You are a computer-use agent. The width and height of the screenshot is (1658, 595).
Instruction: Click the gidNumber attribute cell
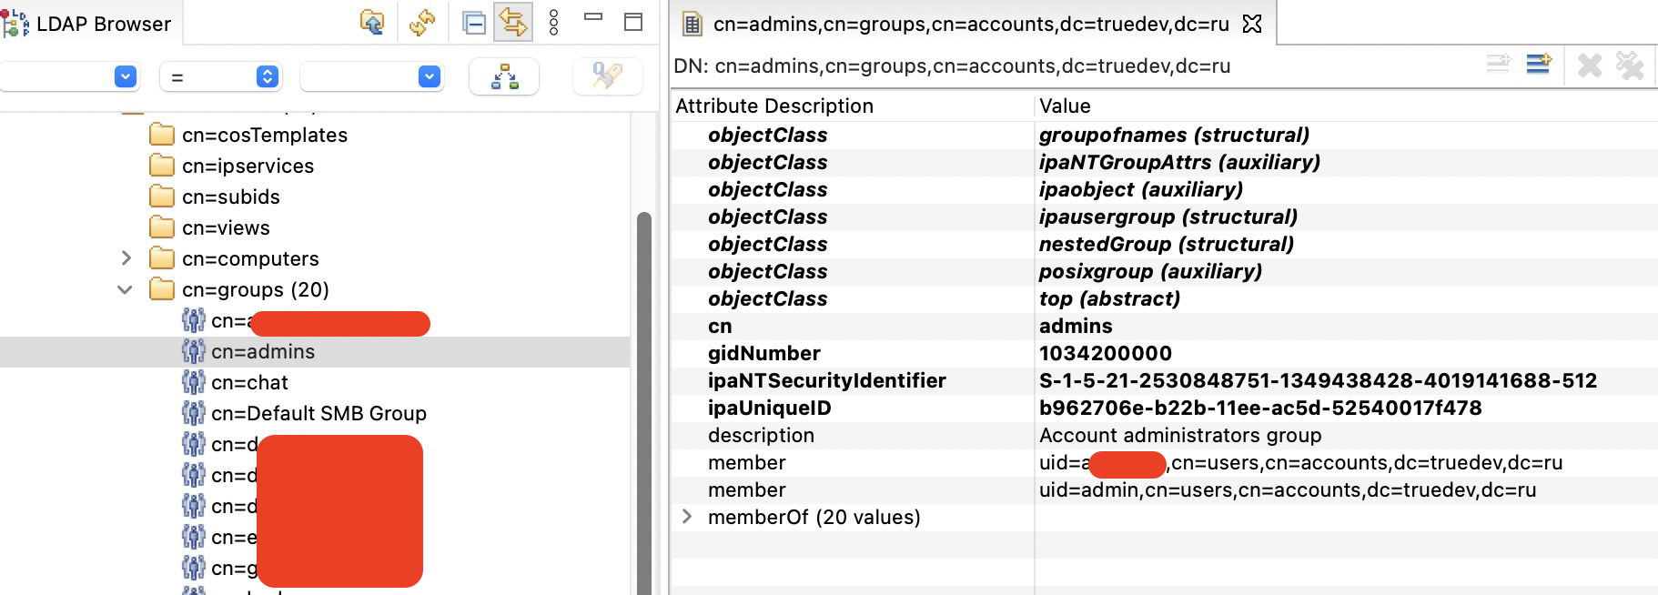(764, 353)
